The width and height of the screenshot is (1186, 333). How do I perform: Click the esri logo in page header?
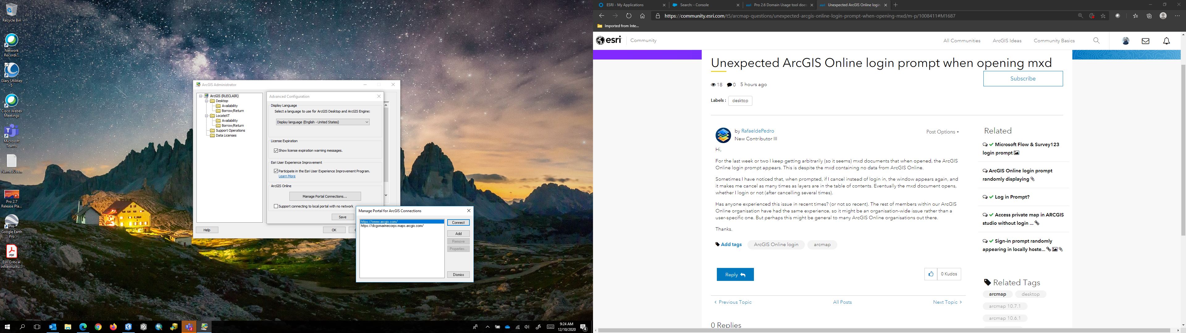tap(609, 40)
